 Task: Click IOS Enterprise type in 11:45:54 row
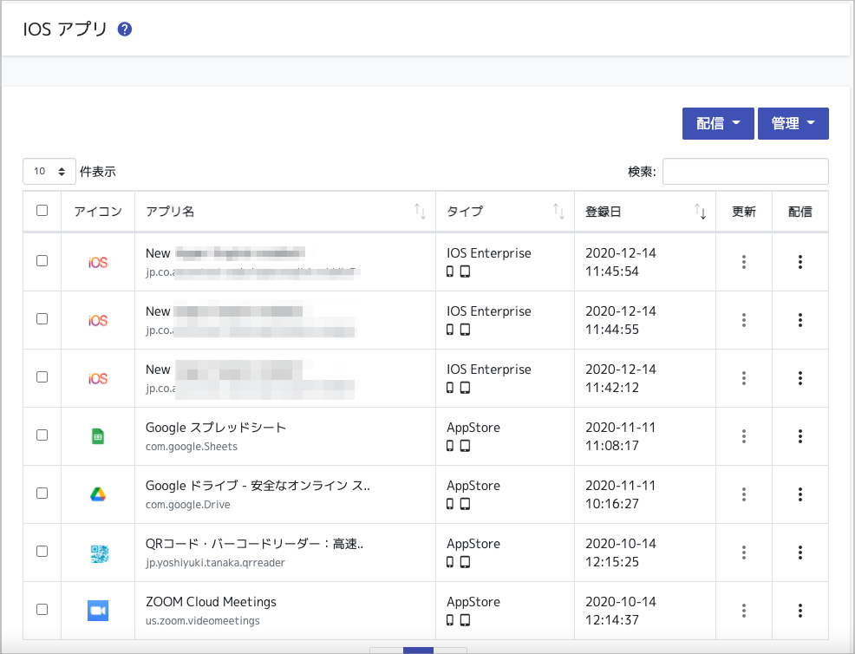[489, 253]
